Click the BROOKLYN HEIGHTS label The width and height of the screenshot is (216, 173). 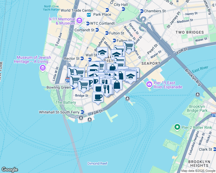199,163
